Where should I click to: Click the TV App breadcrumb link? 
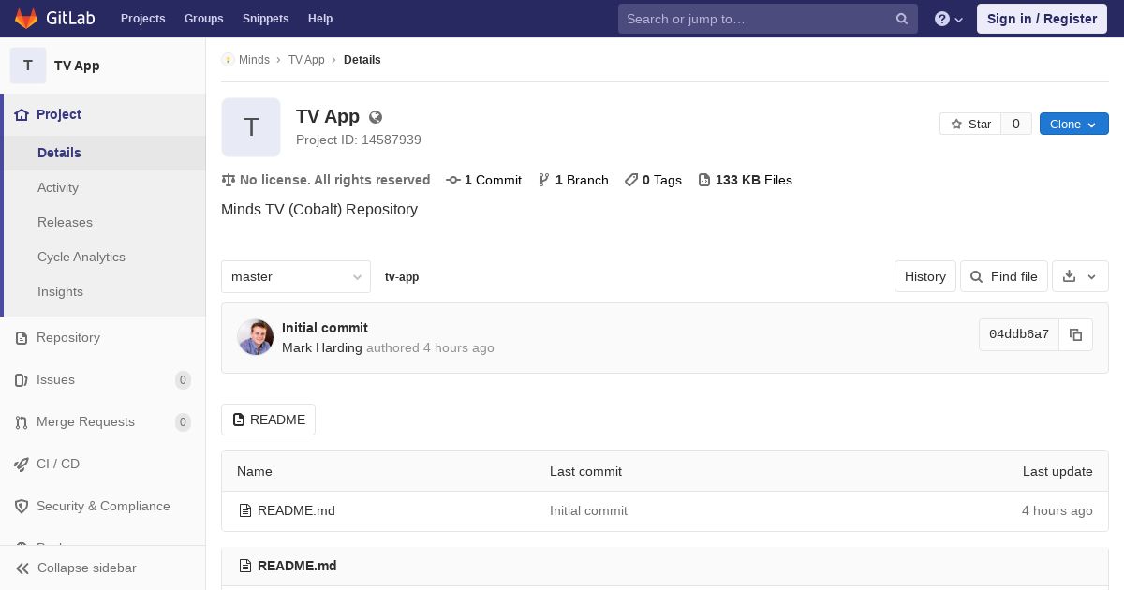pos(306,60)
